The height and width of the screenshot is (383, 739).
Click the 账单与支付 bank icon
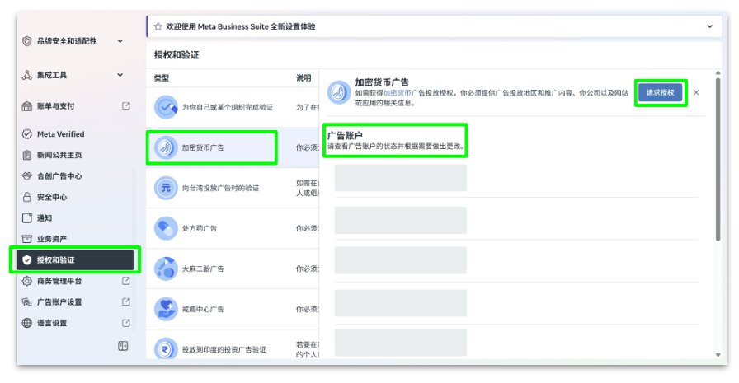[x=27, y=106]
